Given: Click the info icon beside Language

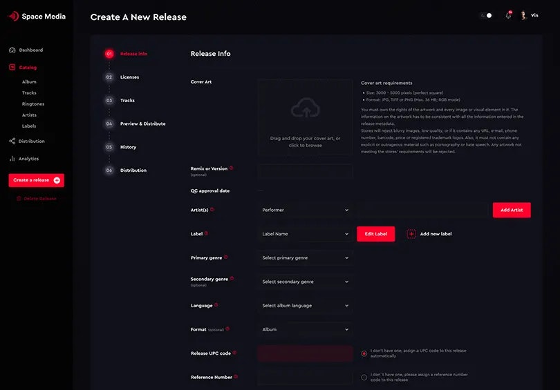Looking at the screenshot, I should pyautogui.click(x=216, y=305).
